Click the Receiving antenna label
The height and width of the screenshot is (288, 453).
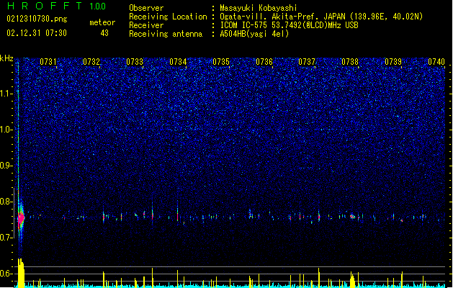pyautogui.click(x=166, y=34)
